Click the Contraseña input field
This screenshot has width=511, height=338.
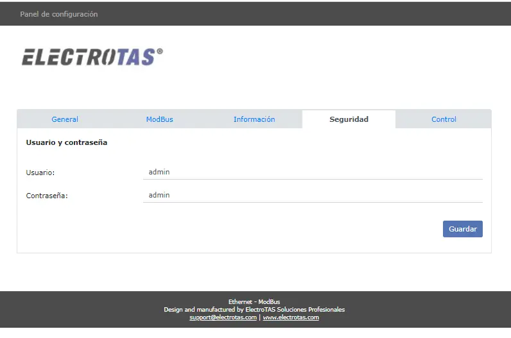pos(313,195)
